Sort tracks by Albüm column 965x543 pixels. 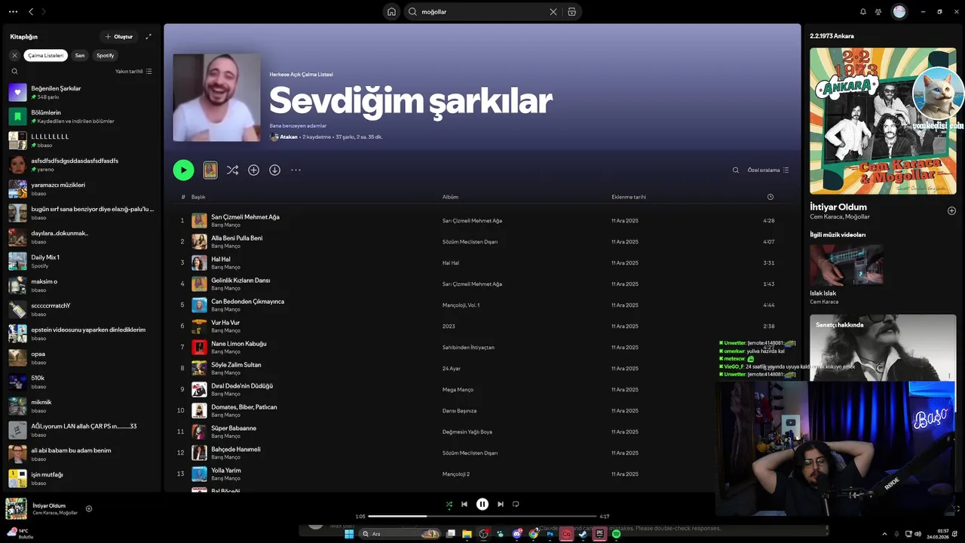(450, 197)
